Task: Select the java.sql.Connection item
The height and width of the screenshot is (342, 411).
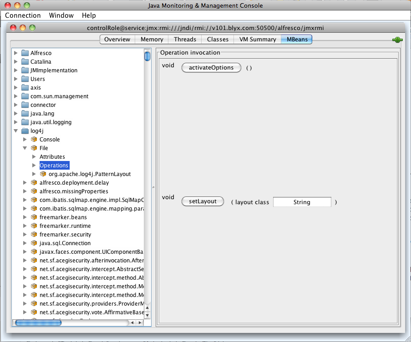Action: point(65,243)
